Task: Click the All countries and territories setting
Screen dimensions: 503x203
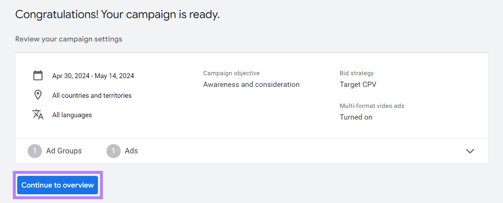Action: pos(91,95)
